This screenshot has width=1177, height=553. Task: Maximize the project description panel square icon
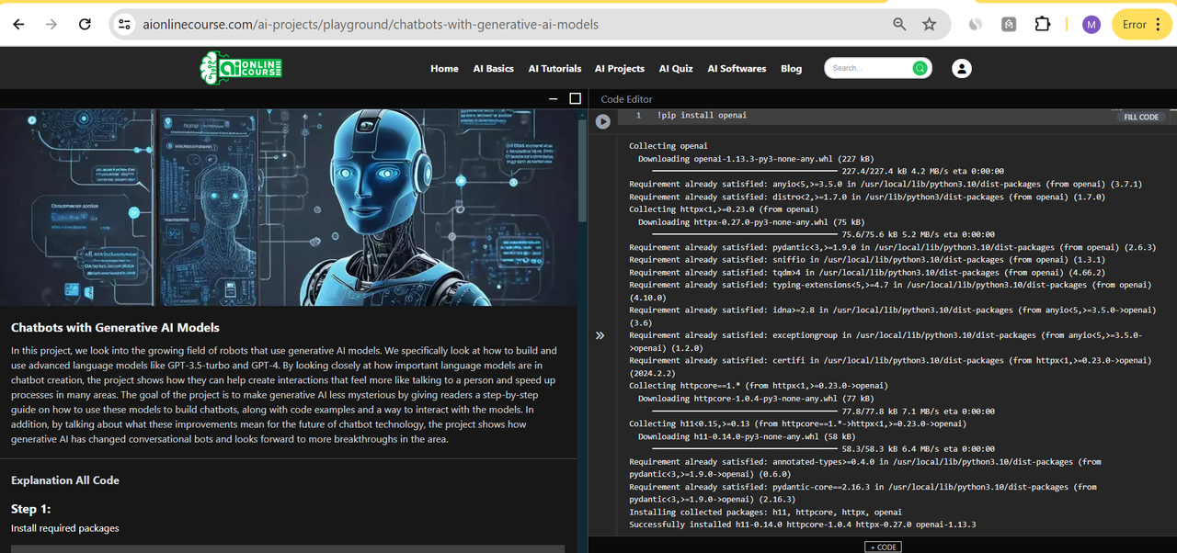576,98
